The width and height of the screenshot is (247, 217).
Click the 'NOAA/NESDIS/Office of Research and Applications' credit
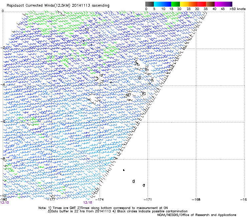(x=197, y=215)
